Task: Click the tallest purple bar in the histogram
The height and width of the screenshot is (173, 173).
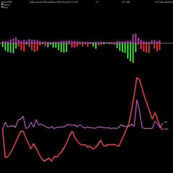Action: tap(136, 39)
